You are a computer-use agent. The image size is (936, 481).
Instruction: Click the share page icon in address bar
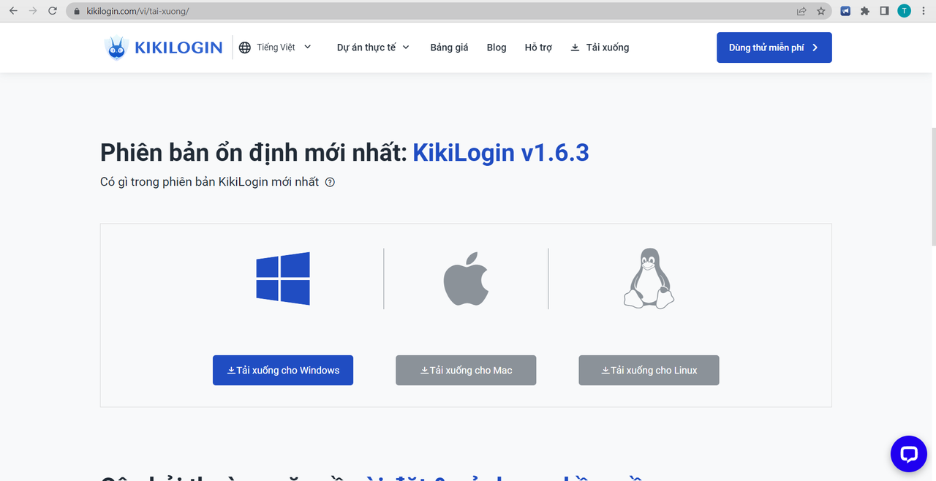[801, 11]
